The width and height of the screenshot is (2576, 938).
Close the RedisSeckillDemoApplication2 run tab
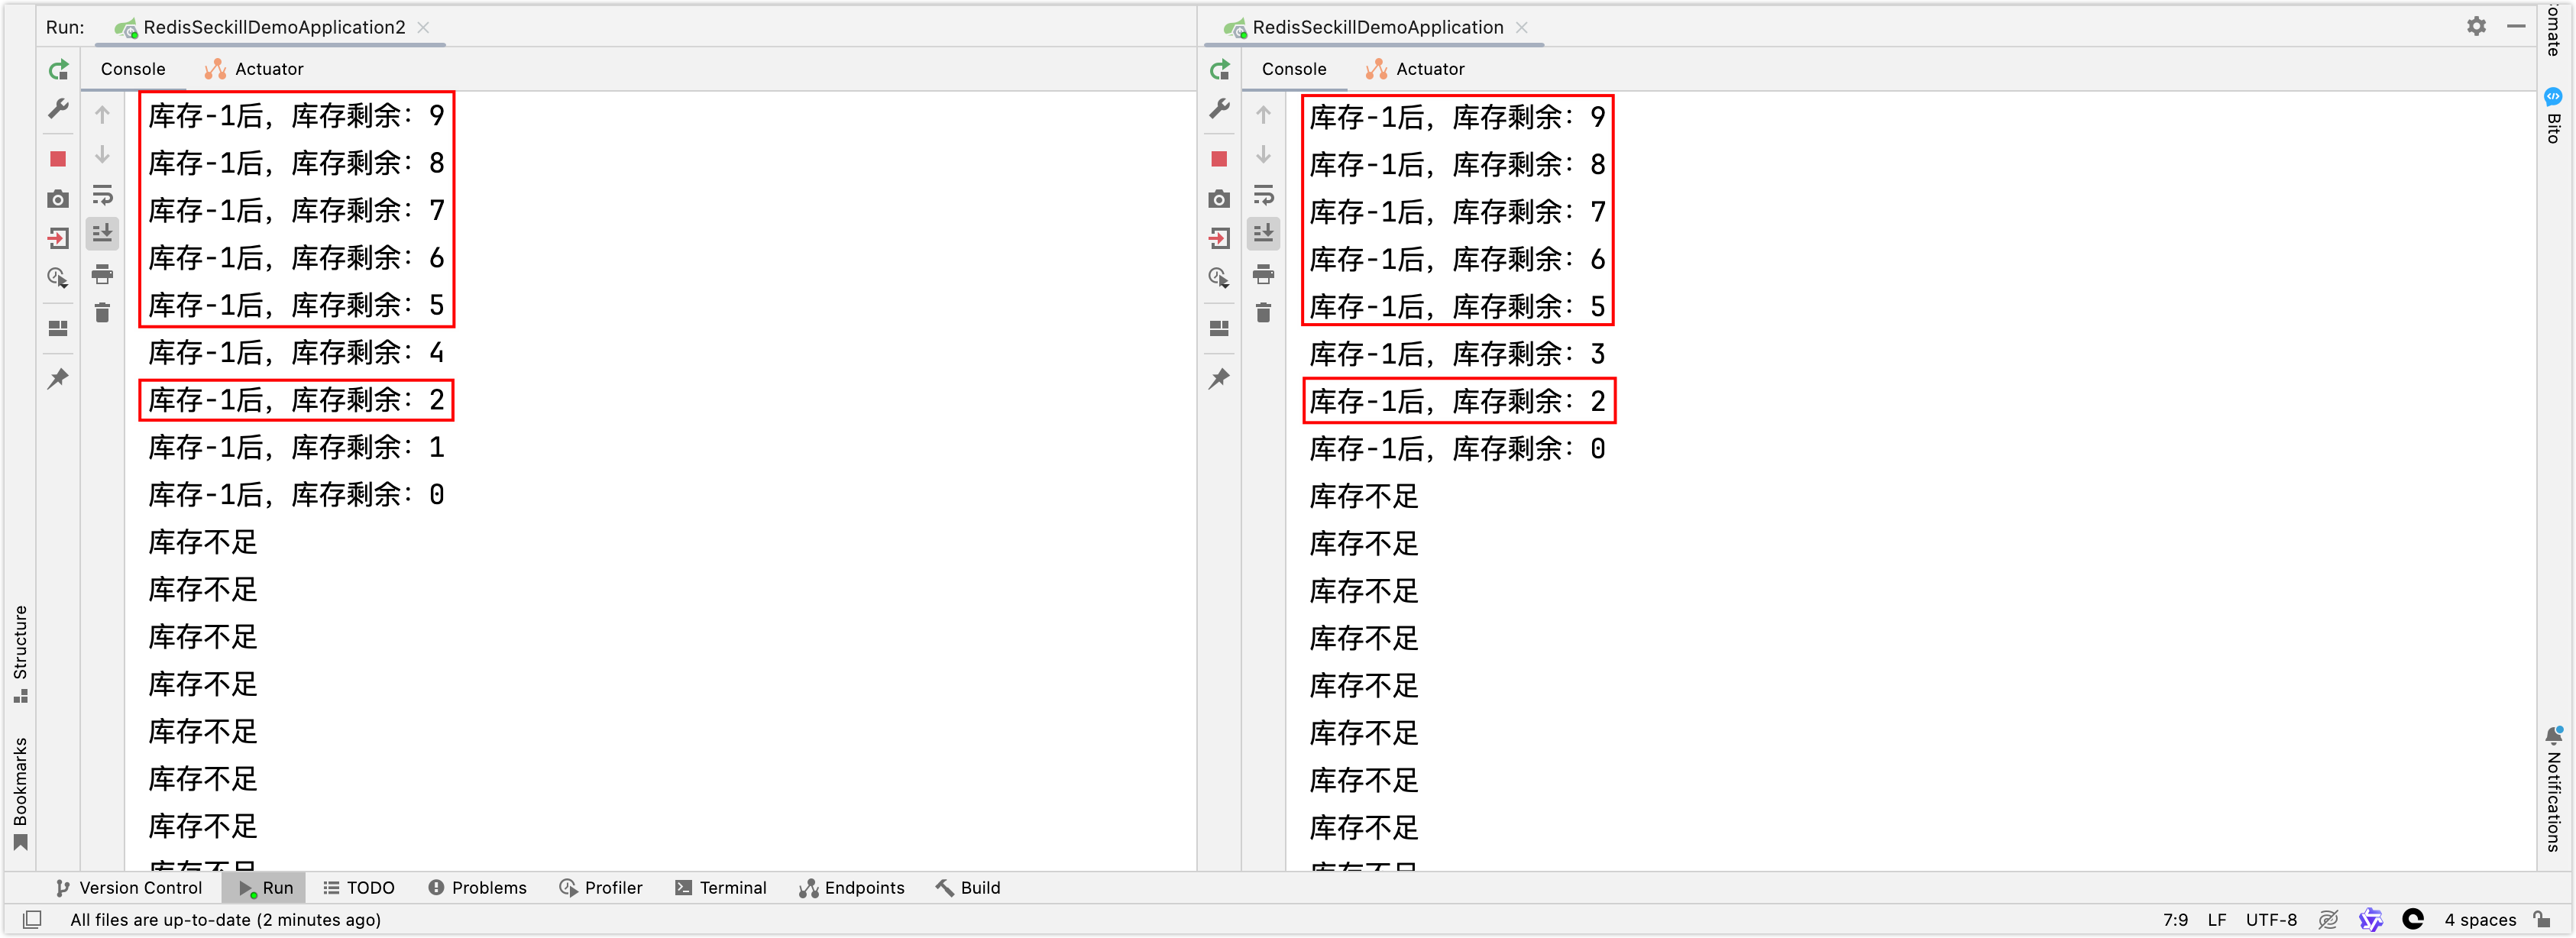[423, 28]
